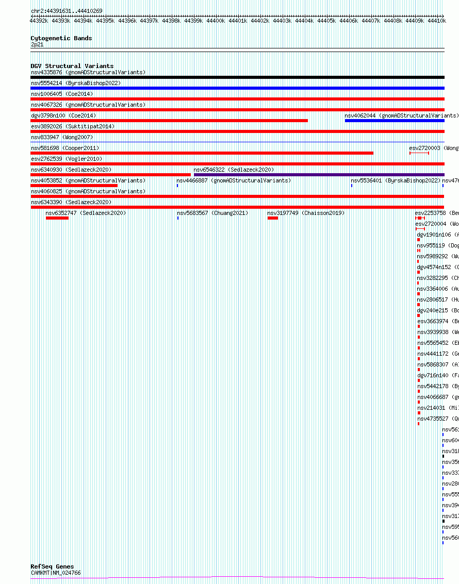459x584 pixels.
Task: Open variant nsv5536401 (ByrskaBishop2022)
Action: 396,180
